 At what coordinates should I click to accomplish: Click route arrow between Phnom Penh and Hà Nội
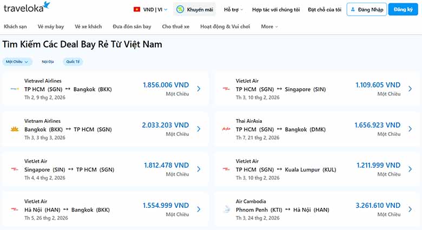click(288, 209)
